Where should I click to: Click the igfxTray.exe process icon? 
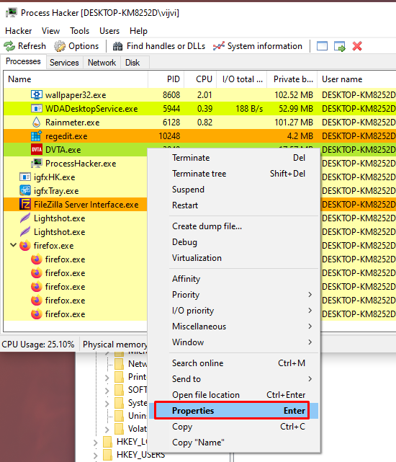pos(25,190)
